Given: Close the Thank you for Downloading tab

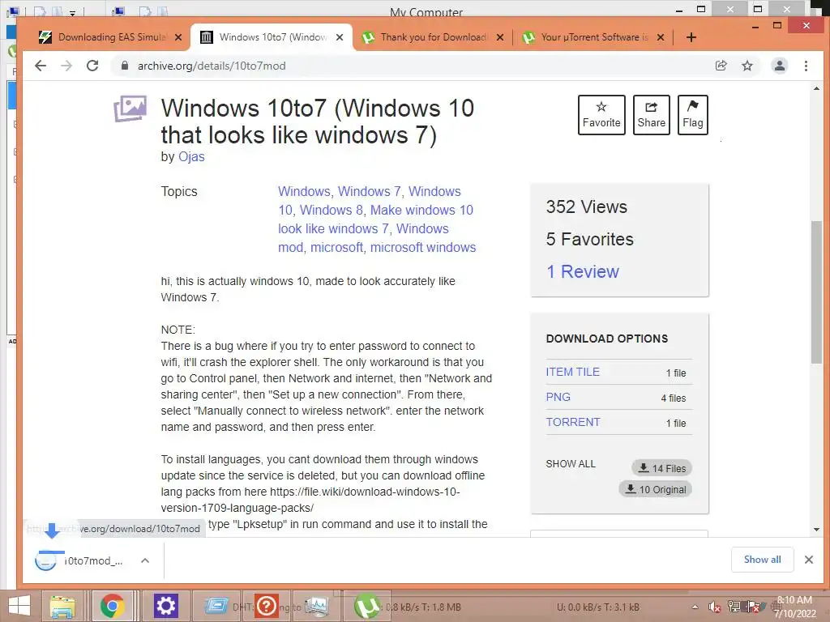Looking at the screenshot, I should (499, 37).
